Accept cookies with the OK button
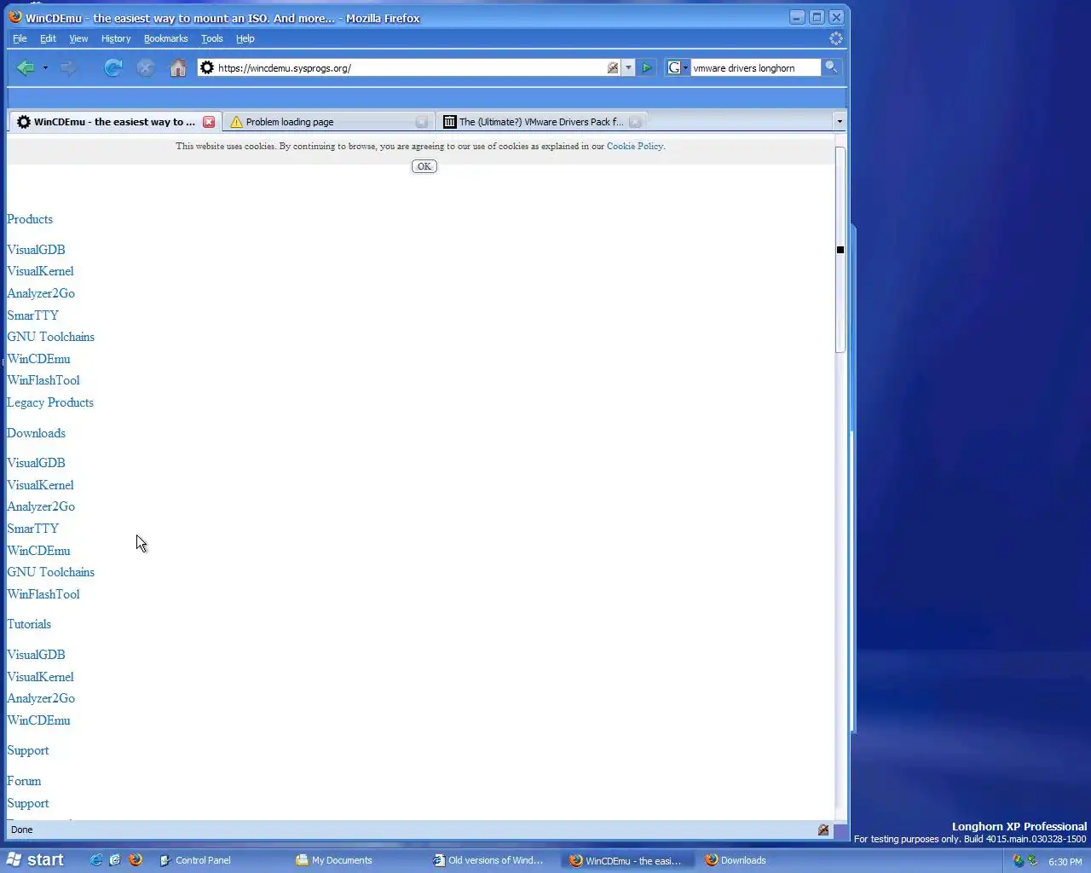1091x873 pixels. [x=424, y=166]
